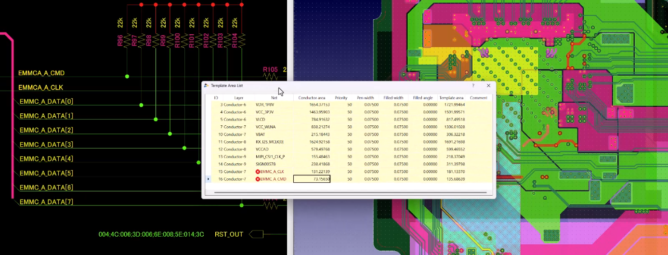
Task: Click template area value 135.68639
Action: (455, 179)
